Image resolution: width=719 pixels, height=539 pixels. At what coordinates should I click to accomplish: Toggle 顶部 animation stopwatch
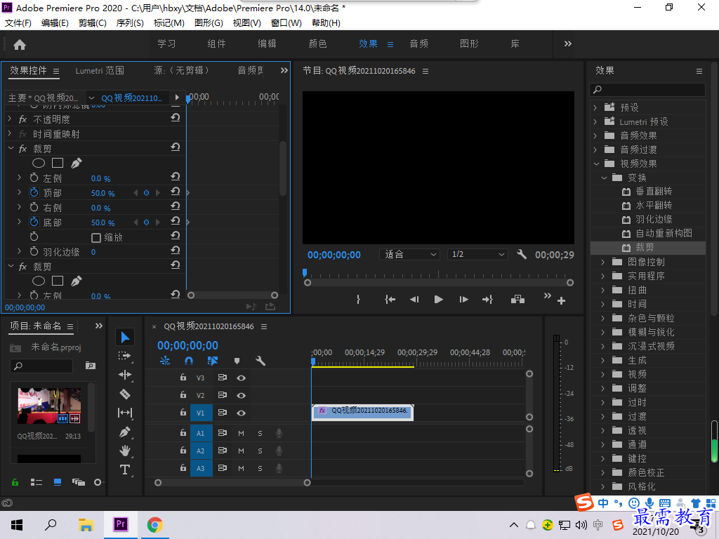point(34,192)
